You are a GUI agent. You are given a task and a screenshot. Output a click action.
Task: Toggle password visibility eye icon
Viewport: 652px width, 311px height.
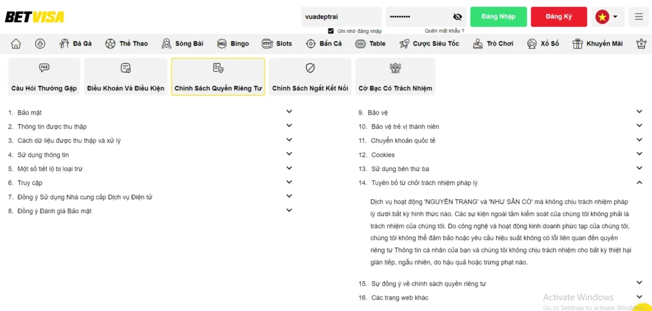click(x=457, y=17)
